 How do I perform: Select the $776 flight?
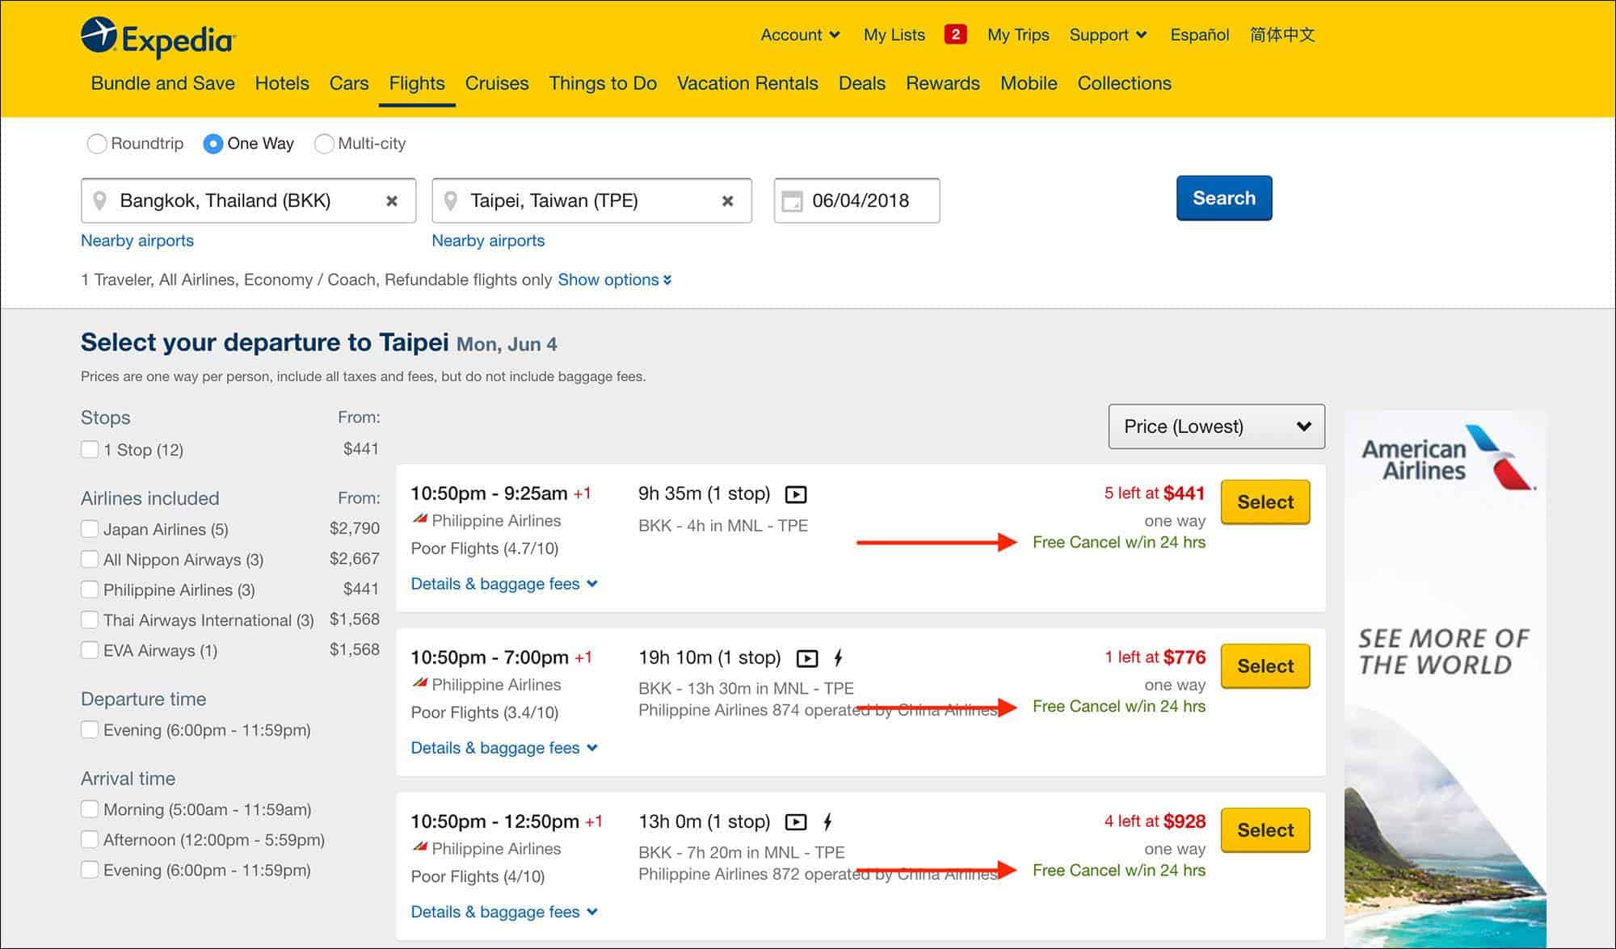[x=1265, y=666]
